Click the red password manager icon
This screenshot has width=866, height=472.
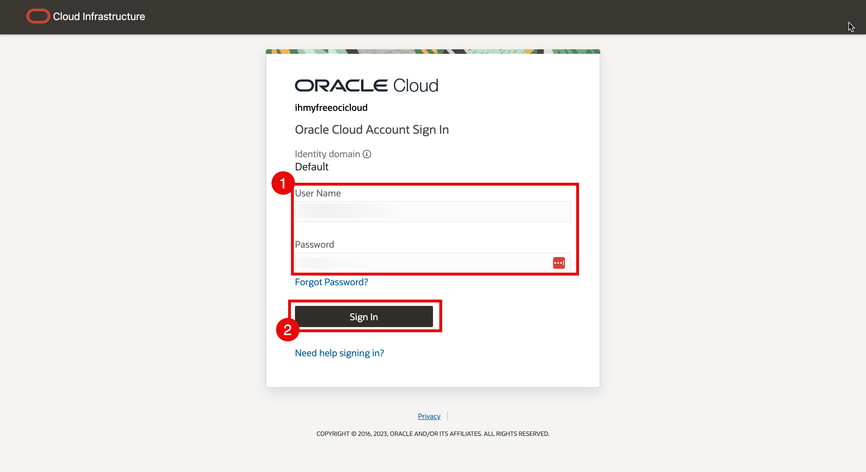pyautogui.click(x=558, y=263)
